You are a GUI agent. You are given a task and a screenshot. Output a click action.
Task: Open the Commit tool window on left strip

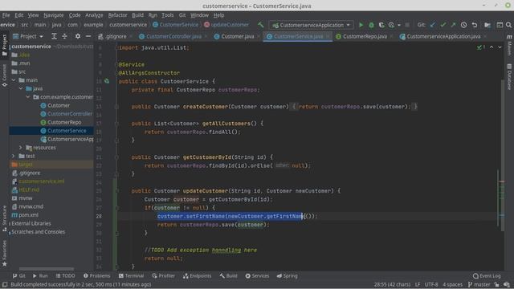pyautogui.click(x=4, y=75)
